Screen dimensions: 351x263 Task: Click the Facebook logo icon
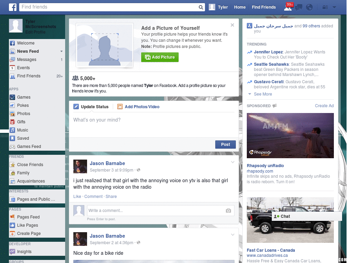13,7
